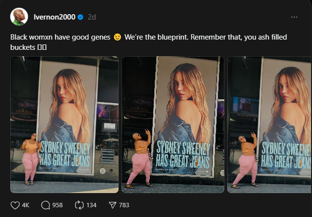Like the post via heart icon
Viewport: 312px width, 217px height.
click(15, 205)
